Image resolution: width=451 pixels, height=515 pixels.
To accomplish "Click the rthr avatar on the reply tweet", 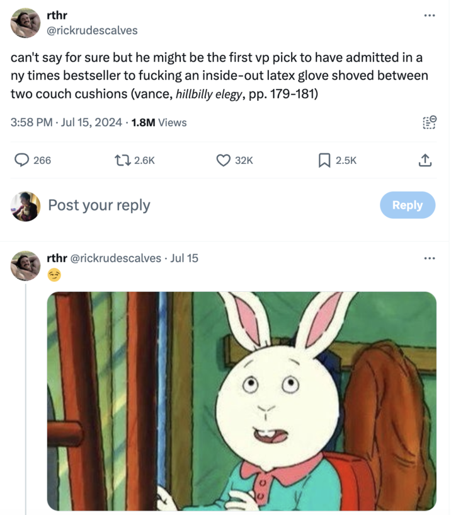I will click(26, 265).
